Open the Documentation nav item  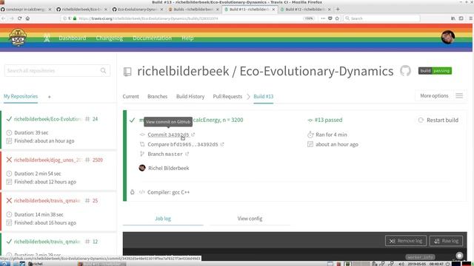point(152,38)
